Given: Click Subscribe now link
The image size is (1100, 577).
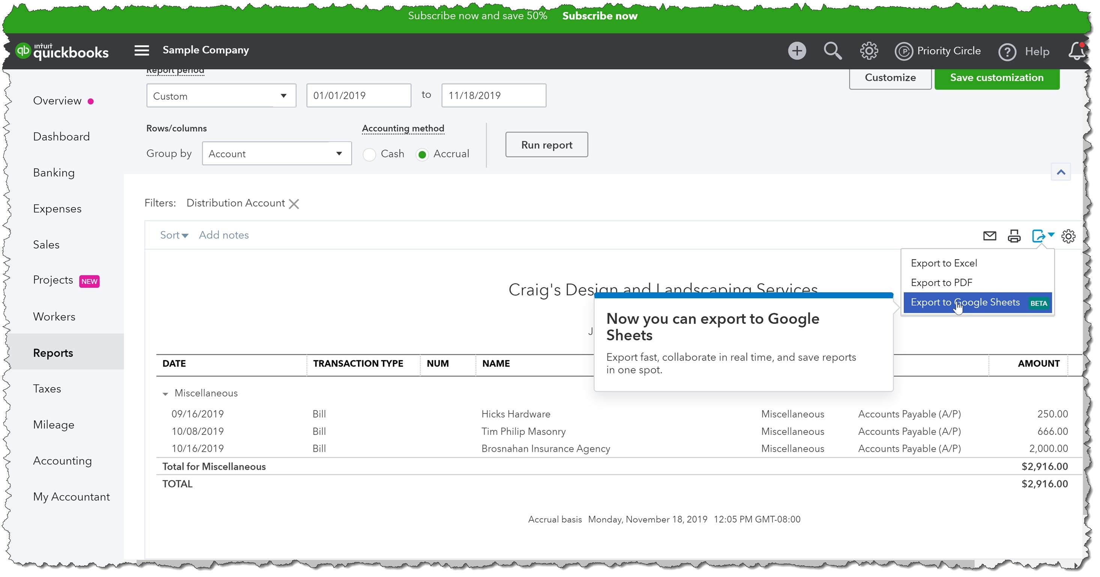Looking at the screenshot, I should point(600,16).
